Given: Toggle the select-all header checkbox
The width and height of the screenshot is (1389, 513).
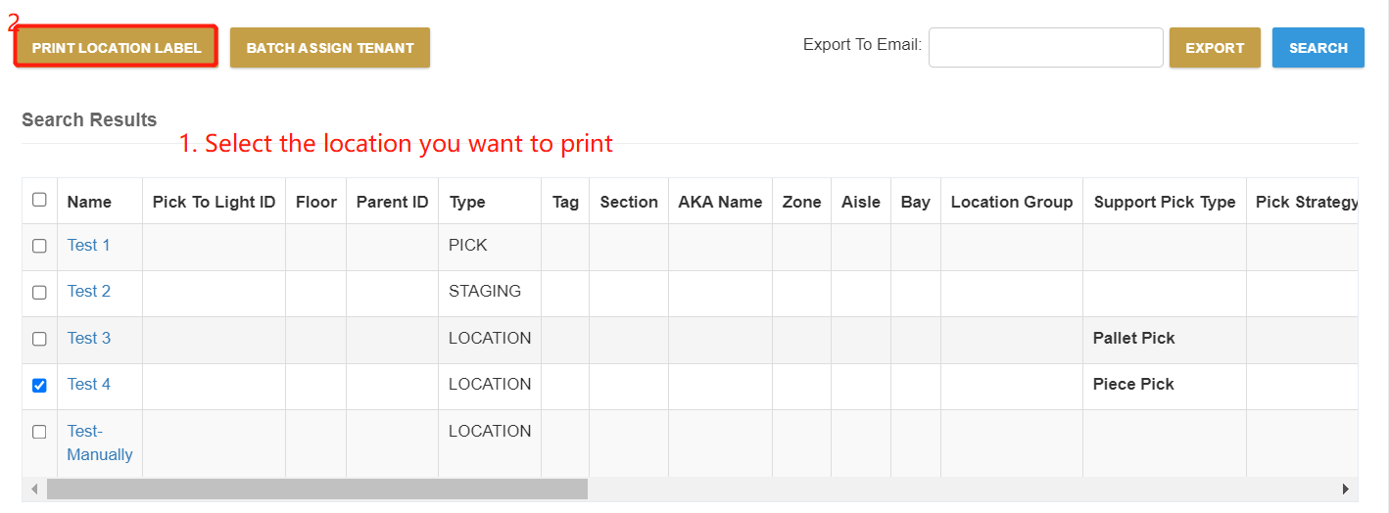Looking at the screenshot, I should (x=39, y=200).
